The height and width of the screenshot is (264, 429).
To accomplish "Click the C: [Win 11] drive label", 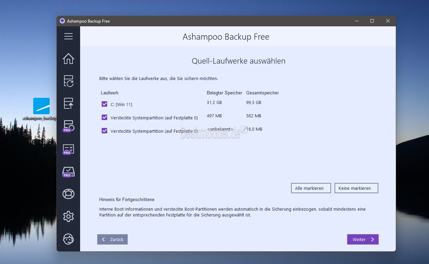I will (x=122, y=104).
